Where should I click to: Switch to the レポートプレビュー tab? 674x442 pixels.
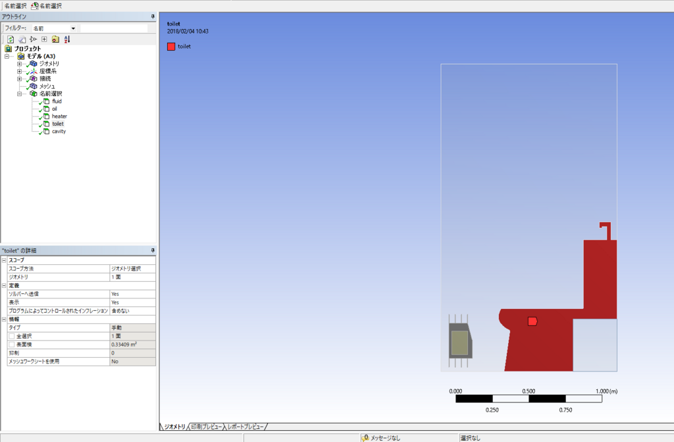[x=246, y=426]
